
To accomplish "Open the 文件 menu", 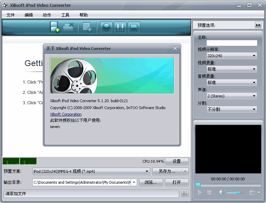I will tap(10, 15).
